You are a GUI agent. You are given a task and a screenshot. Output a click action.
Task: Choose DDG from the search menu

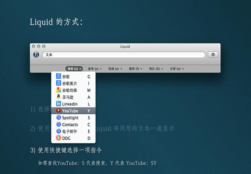coord(73,138)
